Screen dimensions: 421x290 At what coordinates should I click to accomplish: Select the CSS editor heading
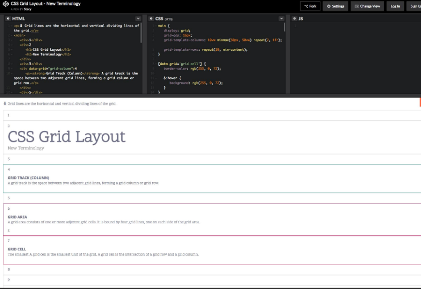pos(159,18)
